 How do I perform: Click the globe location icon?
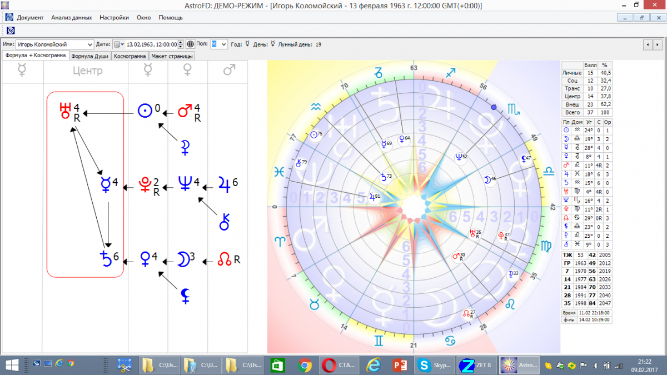(190, 44)
